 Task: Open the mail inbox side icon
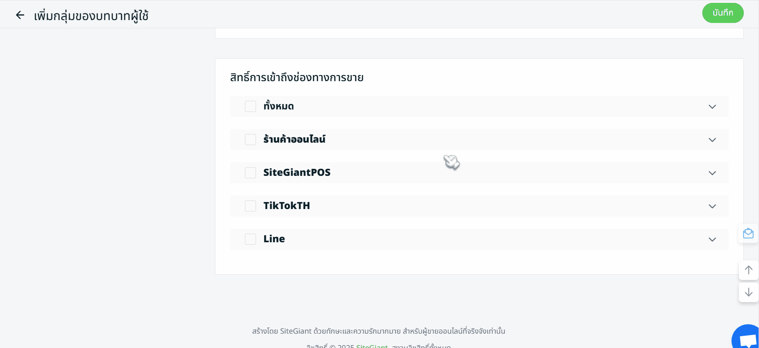click(748, 233)
